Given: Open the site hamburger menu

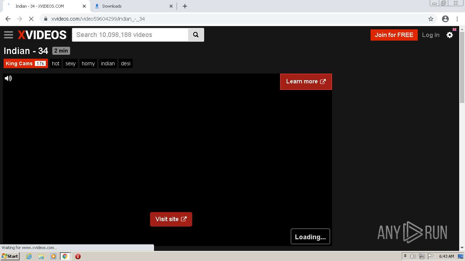Looking at the screenshot, I should pos(8,35).
